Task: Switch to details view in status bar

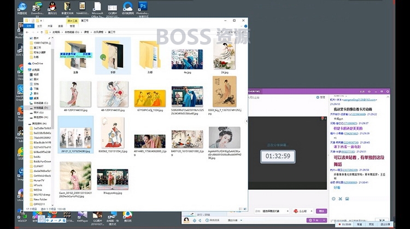Action: point(241,209)
